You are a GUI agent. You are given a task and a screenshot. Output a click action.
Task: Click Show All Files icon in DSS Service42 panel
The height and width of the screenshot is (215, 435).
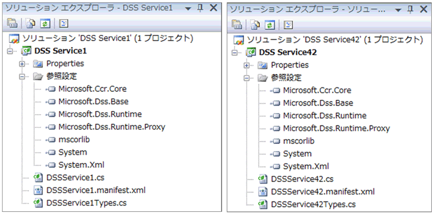[x=255, y=25]
